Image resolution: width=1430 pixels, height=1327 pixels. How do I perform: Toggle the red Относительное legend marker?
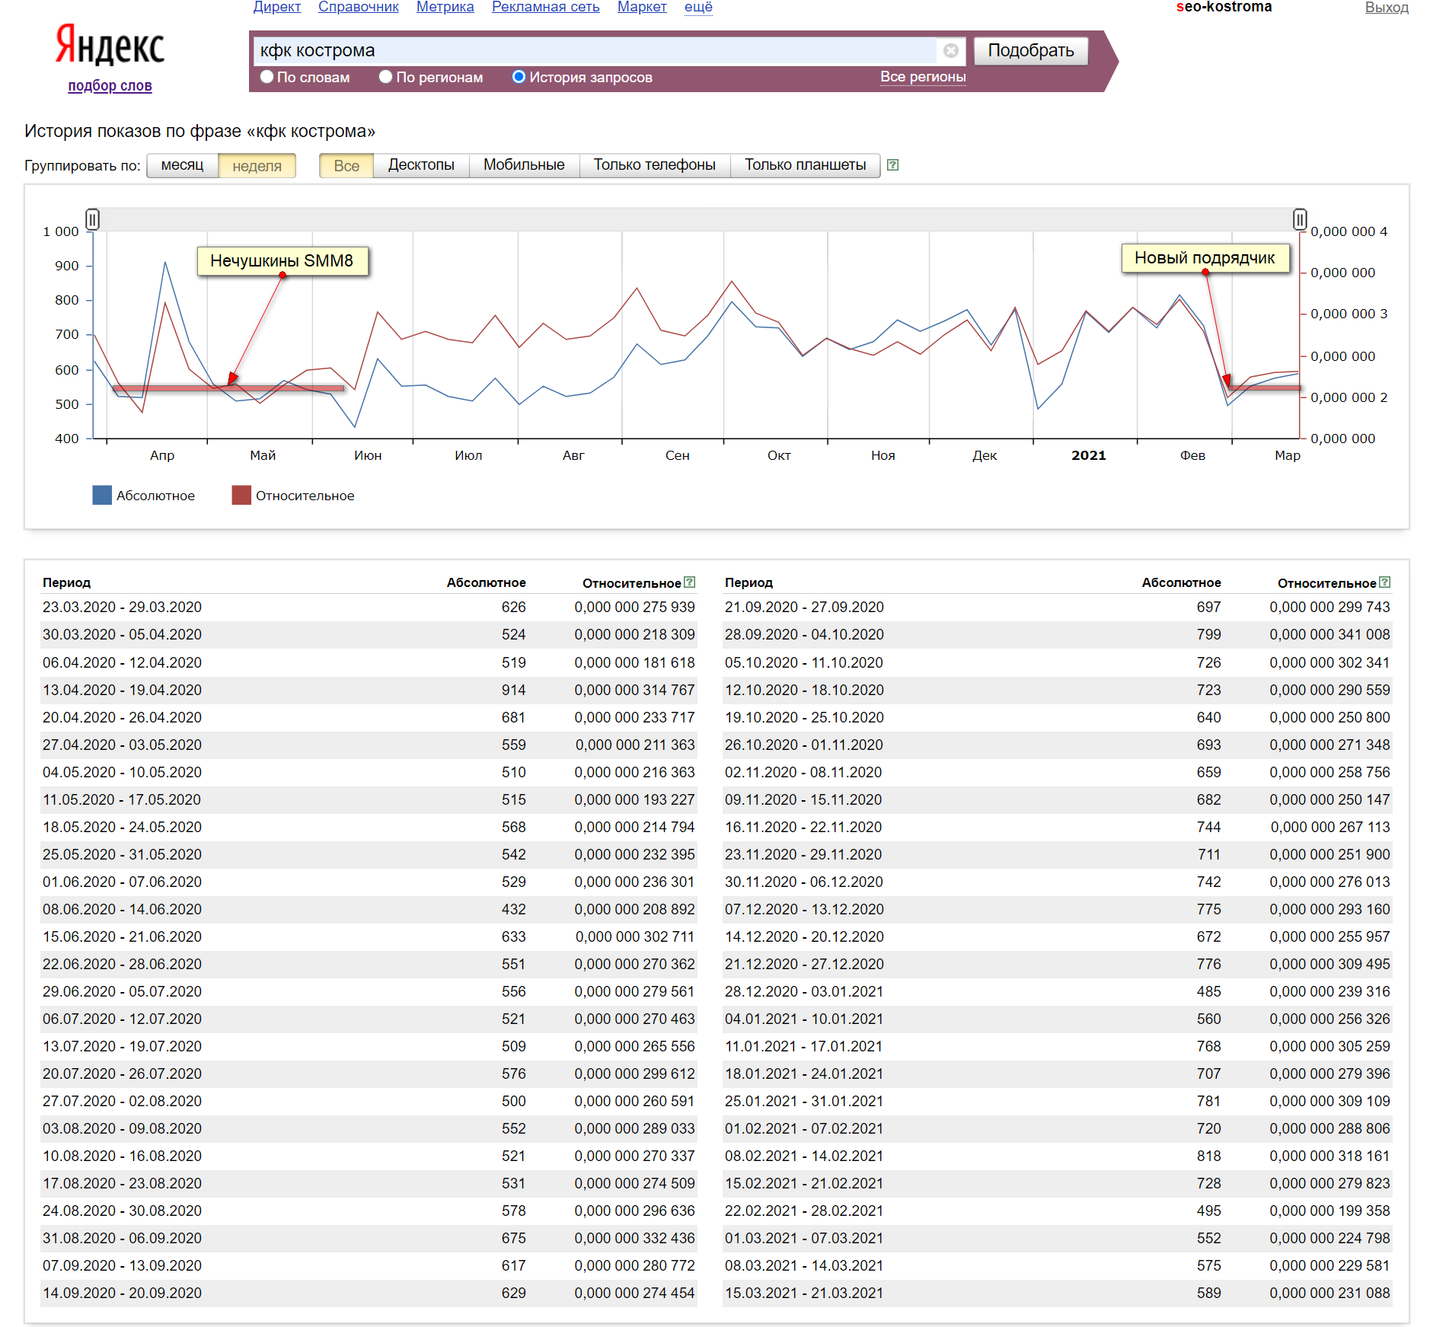tap(241, 496)
